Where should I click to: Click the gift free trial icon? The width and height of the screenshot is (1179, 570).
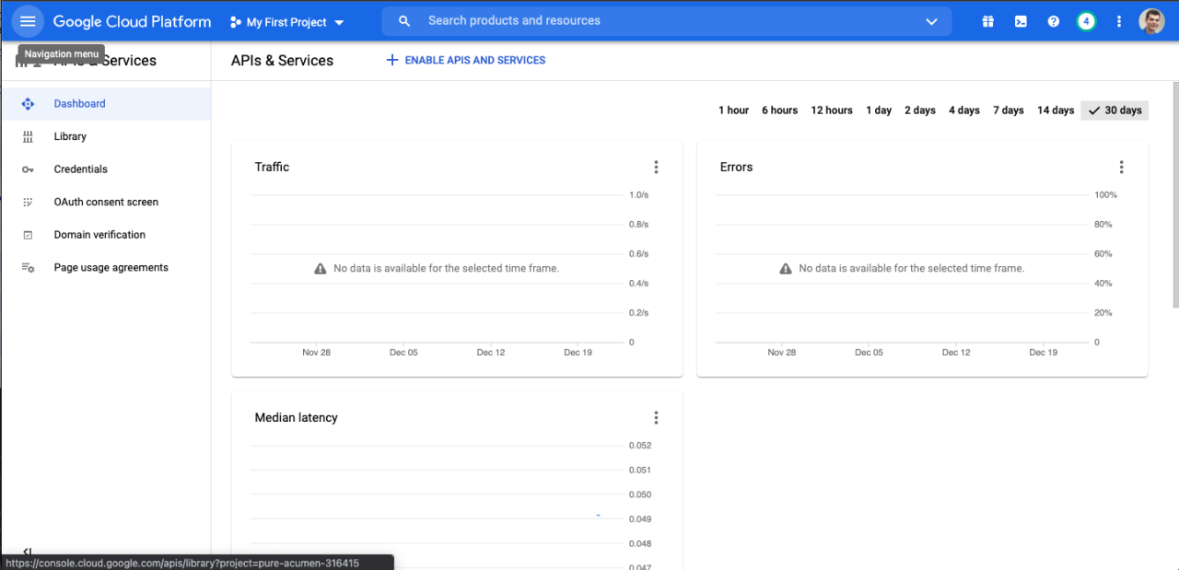click(987, 21)
